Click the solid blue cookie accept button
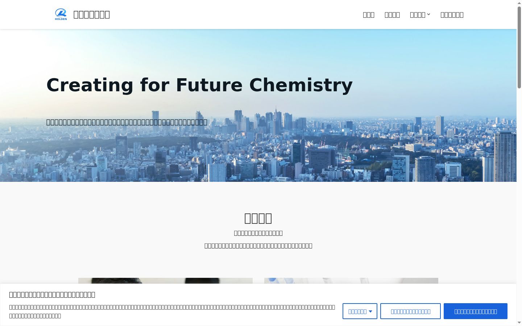Image resolution: width=522 pixels, height=326 pixels. coord(476,311)
